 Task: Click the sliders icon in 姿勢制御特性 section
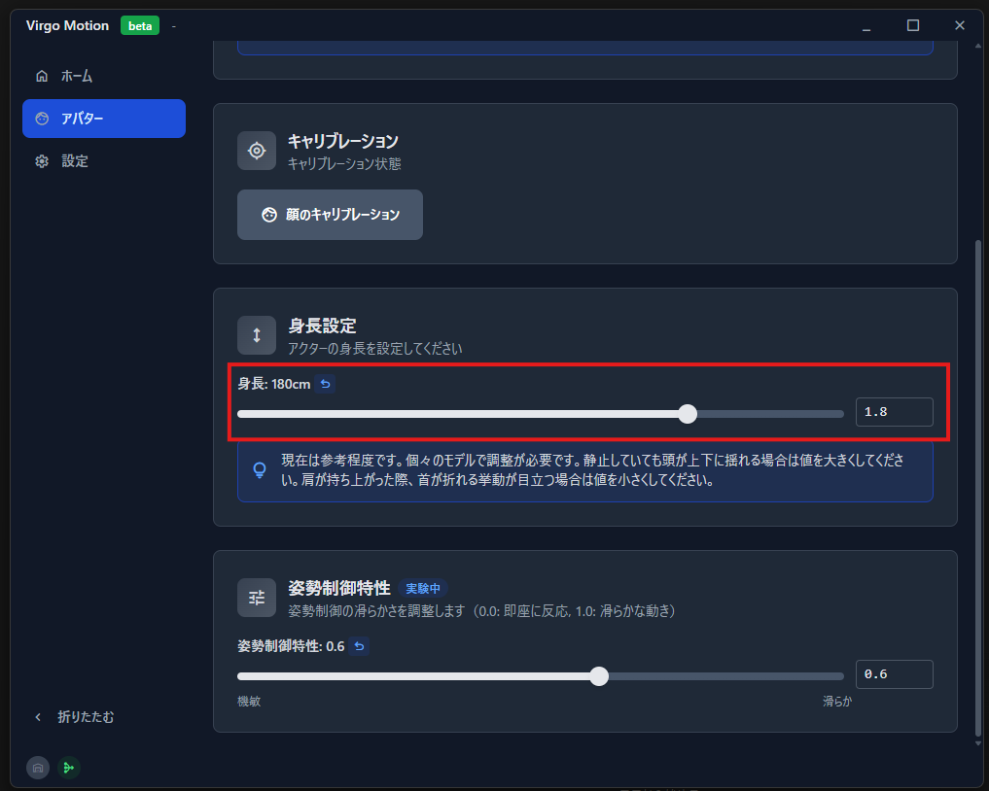click(257, 597)
